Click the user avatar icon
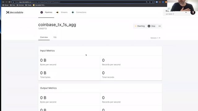Image resolution: width=198 pixels, height=111 pixels. [193, 12]
